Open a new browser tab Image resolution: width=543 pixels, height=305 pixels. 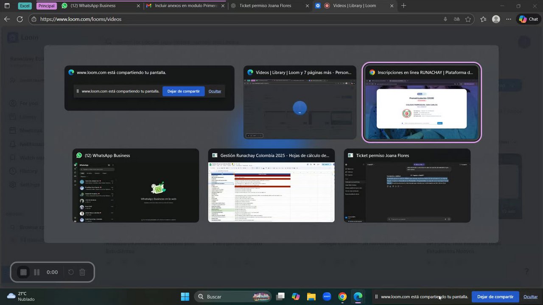tap(403, 6)
